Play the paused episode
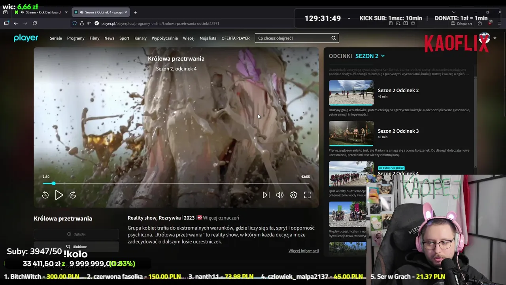This screenshot has height=285, width=506. [x=59, y=195]
